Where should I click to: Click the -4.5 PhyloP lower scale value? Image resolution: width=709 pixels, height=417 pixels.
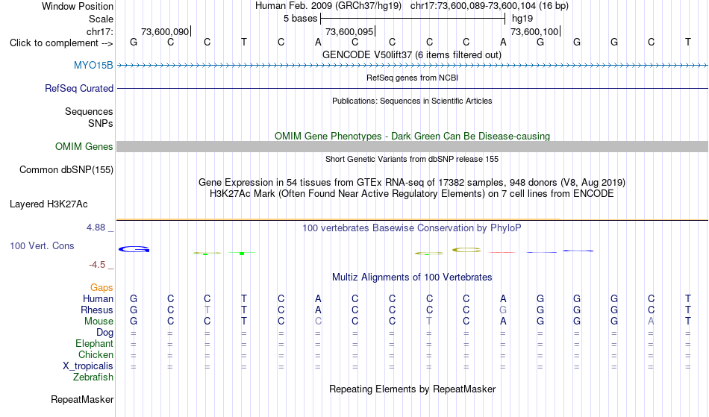pos(97,264)
